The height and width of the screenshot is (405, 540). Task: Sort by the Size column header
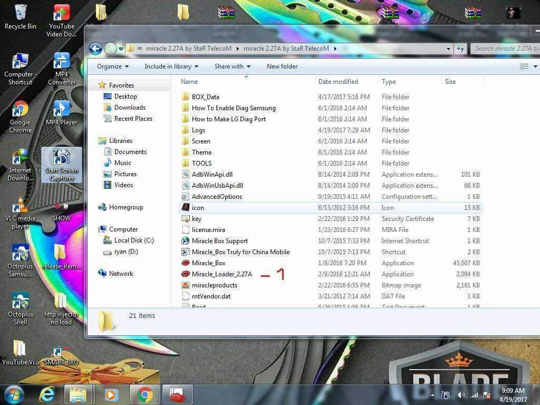click(462, 82)
